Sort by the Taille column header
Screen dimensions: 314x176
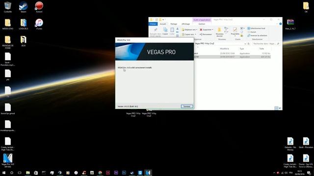click(262, 49)
